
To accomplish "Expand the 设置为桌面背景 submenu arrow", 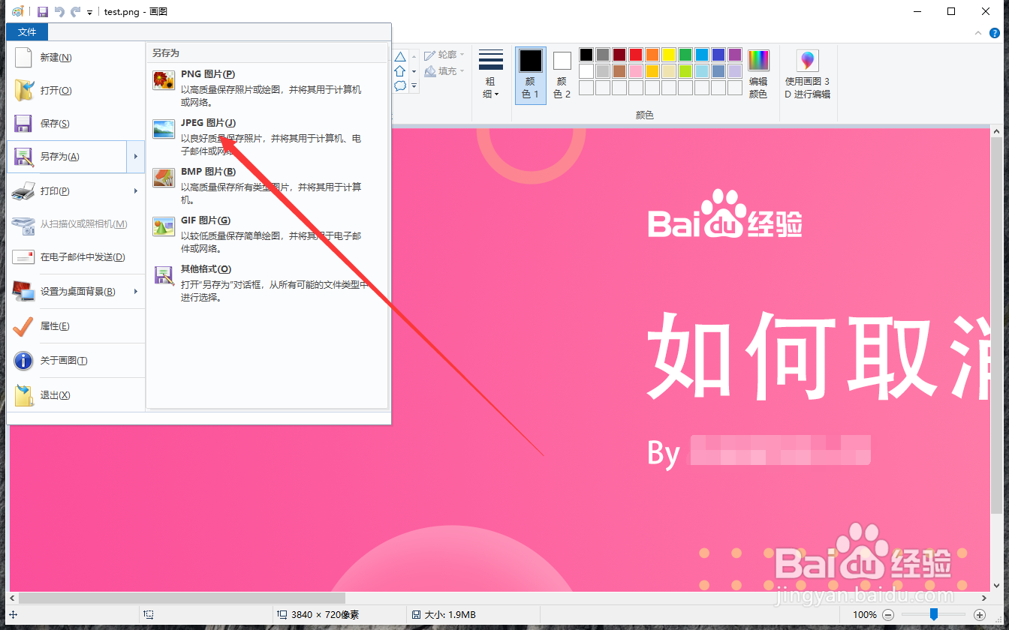I will [136, 292].
